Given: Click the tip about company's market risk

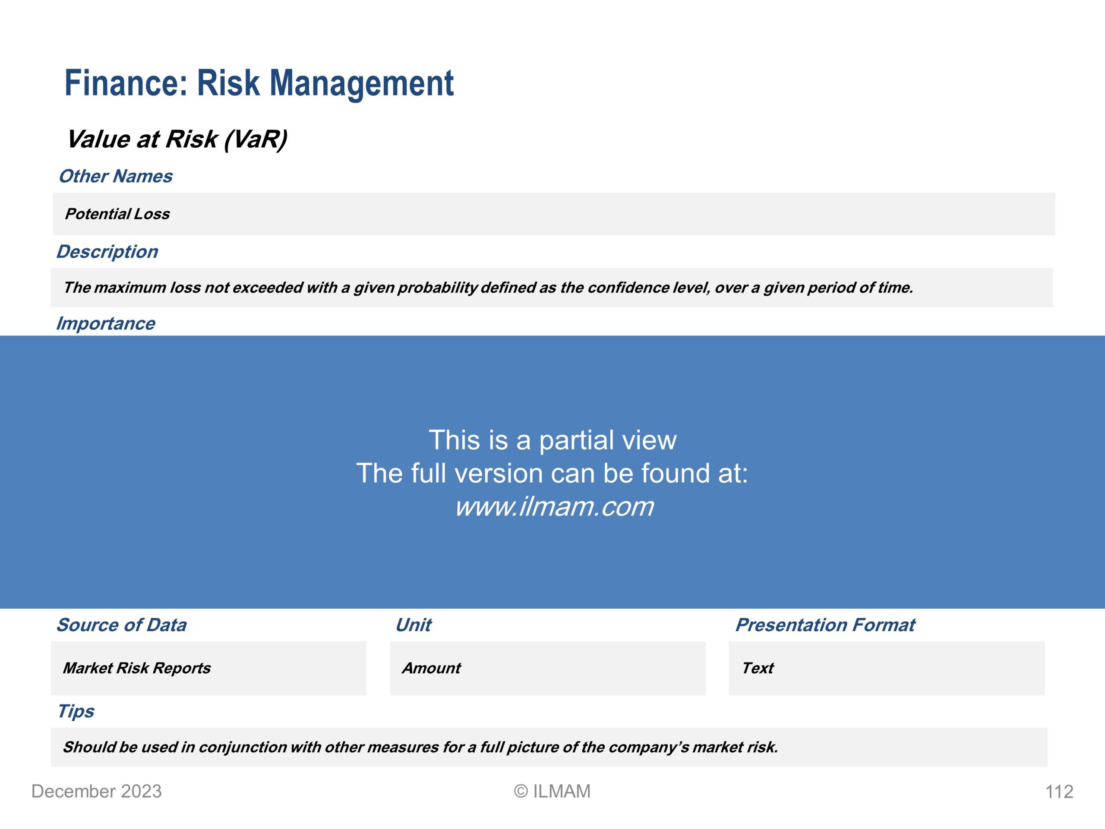Looking at the screenshot, I should (x=420, y=747).
